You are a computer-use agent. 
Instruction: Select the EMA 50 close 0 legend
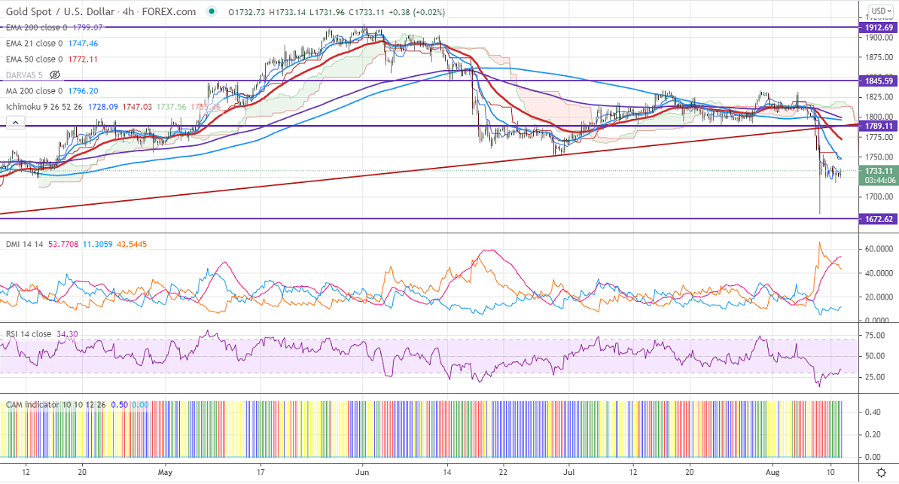coord(34,59)
